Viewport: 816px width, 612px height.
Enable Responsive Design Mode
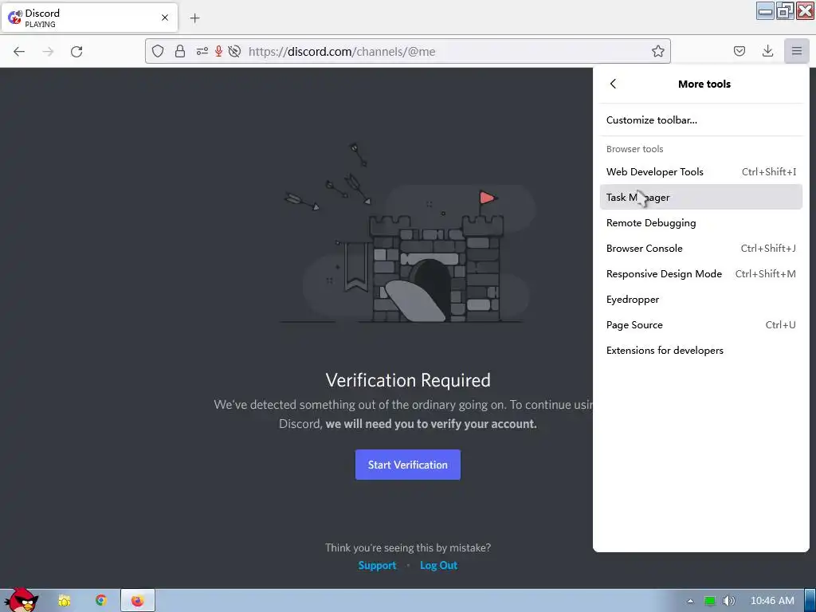coord(701,274)
